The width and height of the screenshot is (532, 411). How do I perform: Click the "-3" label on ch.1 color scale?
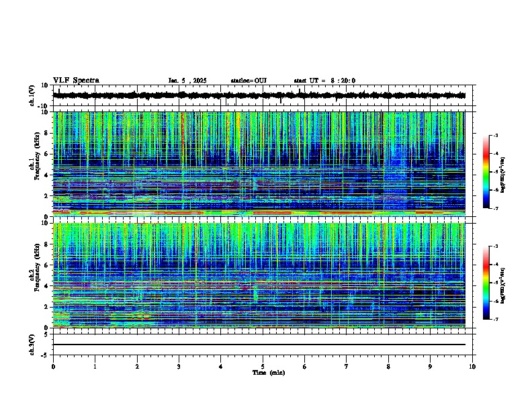[495, 136]
